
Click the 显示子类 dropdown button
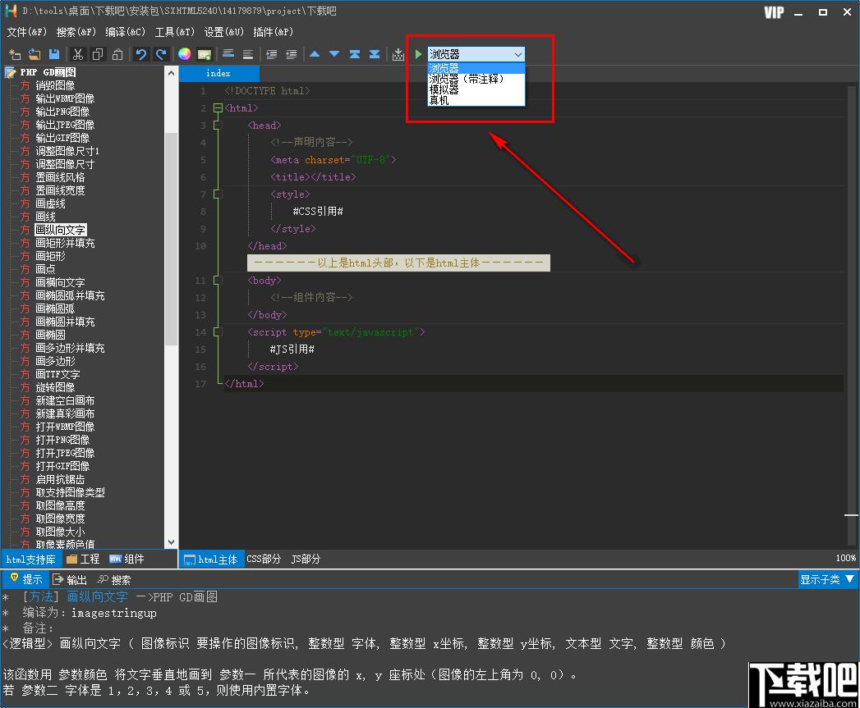[828, 579]
